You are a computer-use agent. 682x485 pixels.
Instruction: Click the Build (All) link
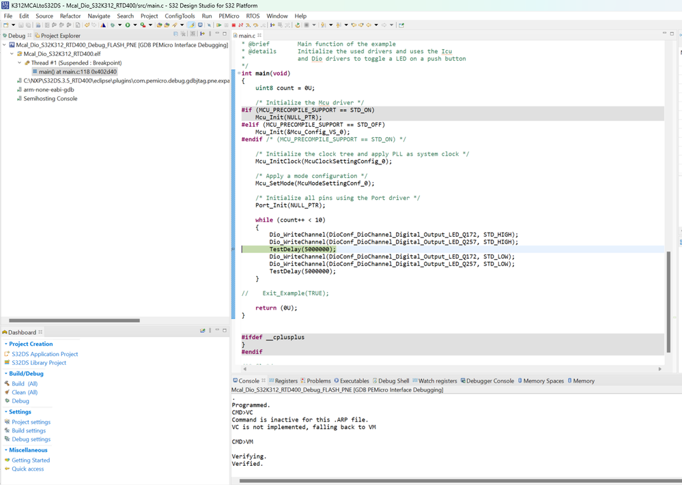[x=25, y=384]
